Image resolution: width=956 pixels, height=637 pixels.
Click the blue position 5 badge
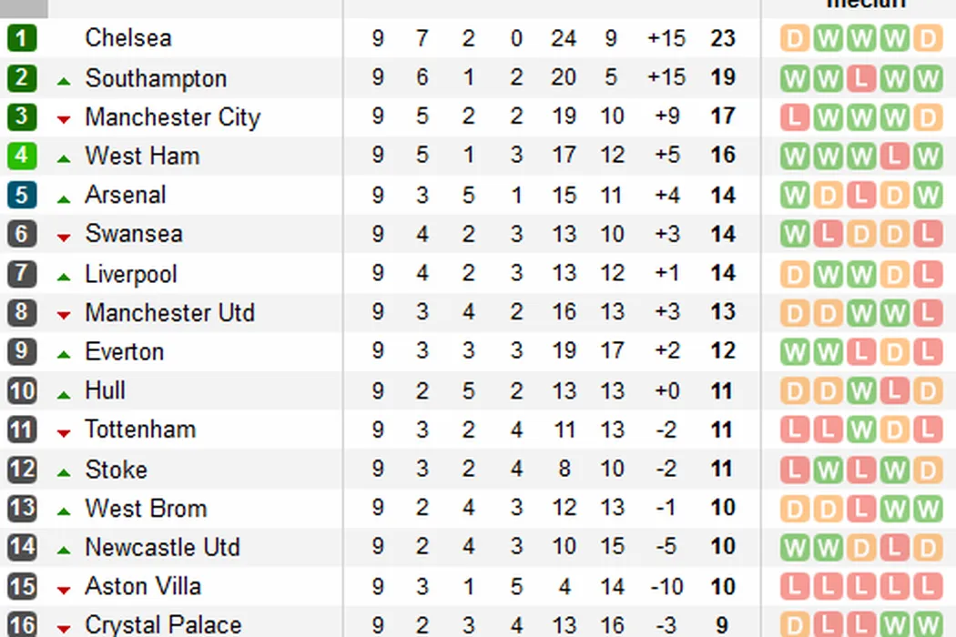[22, 195]
